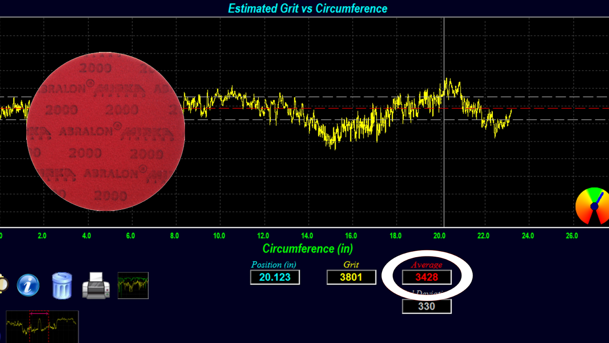Viewport: 609px width, 343px height.
Task: Select the deviation value 330 field
Action: (x=427, y=306)
